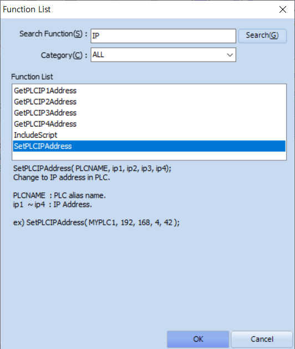Pick the GetPLCIP4Address function entry
The image size is (295, 349).
[149, 124]
